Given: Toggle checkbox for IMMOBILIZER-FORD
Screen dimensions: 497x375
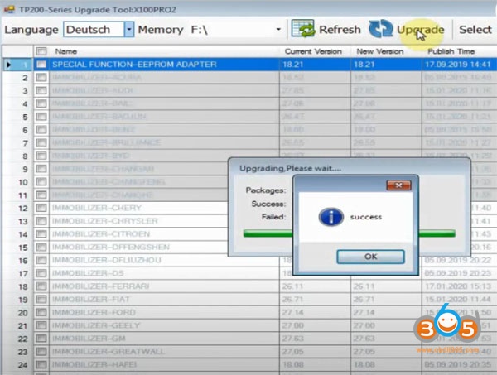Looking at the screenshot, I should coord(41,312).
